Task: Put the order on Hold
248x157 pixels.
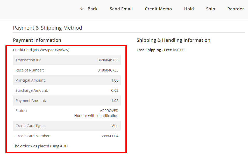Action: point(189,9)
